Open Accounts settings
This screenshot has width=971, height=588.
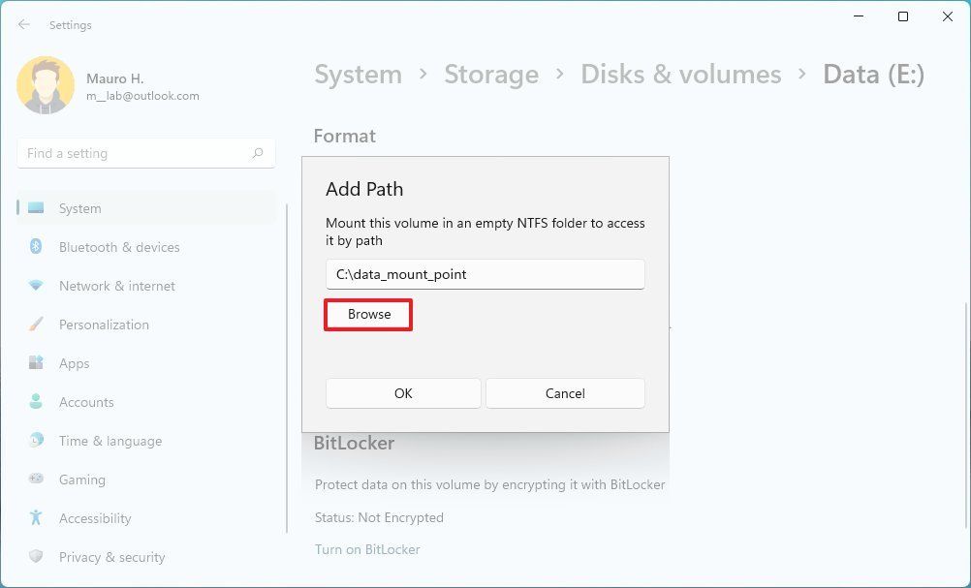(86, 402)
